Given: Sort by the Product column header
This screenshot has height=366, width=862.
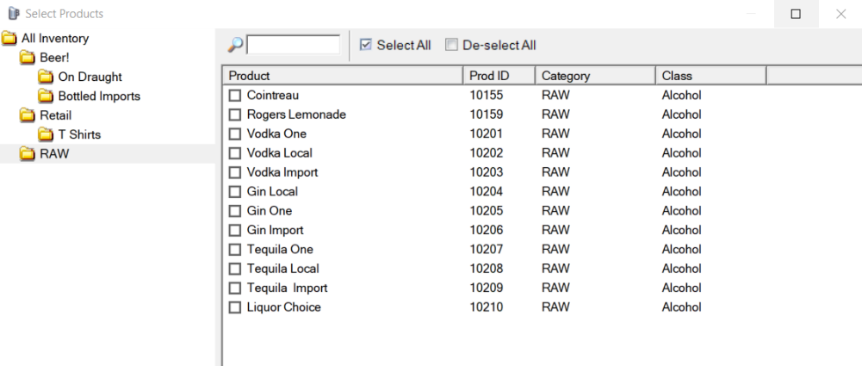Looking at the screenshot, I should coord(343,76).
